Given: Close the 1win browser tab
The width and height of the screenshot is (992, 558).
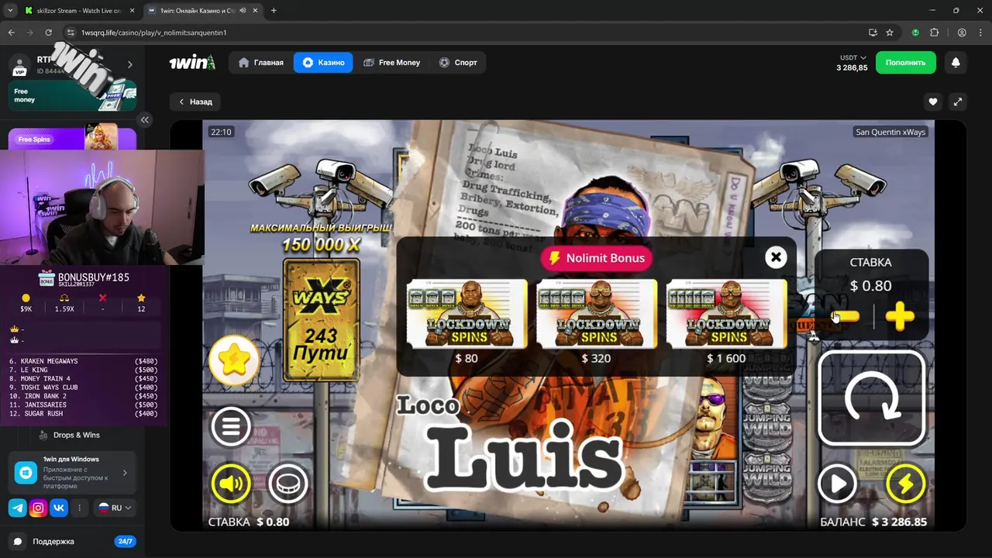Looking at the screenshot, I should [255, 11].
